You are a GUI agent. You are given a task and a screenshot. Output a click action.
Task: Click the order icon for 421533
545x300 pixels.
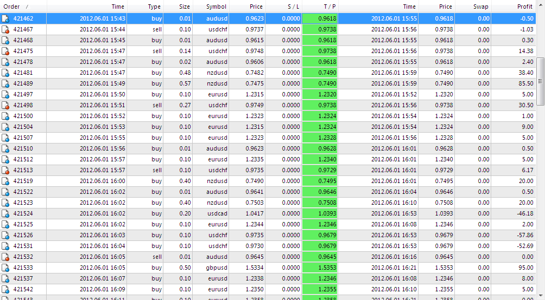[5, 268]
